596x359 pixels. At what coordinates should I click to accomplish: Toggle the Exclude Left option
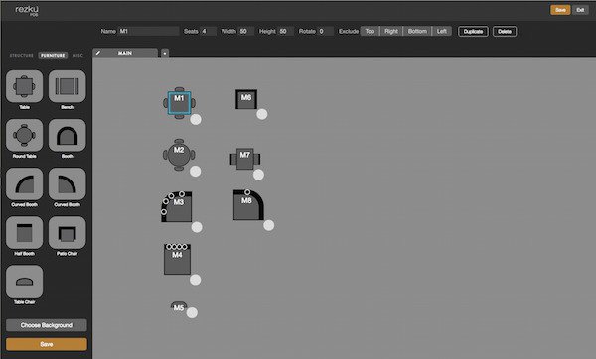tap(442, 31)
